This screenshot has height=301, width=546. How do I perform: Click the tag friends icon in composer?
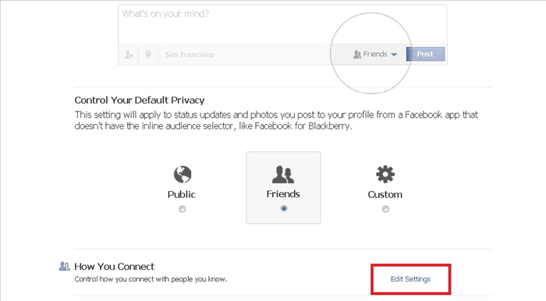(x=129, y=55)
